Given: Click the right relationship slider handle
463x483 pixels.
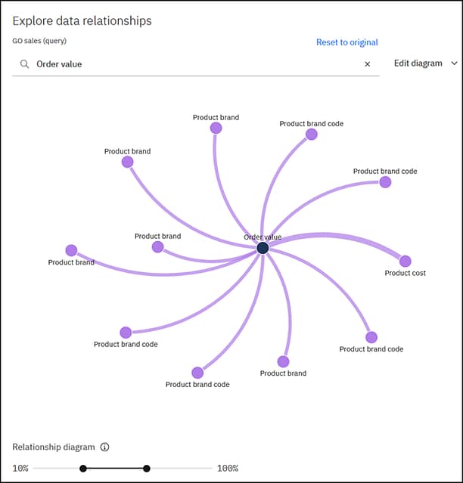Looking at the screenshot, I should tap(147, 469).
